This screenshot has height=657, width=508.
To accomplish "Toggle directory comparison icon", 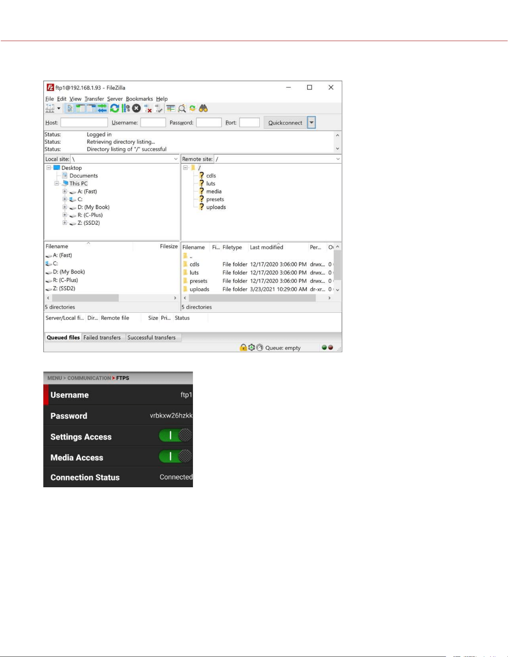I will pyautogui.click(x=182, y=109).
